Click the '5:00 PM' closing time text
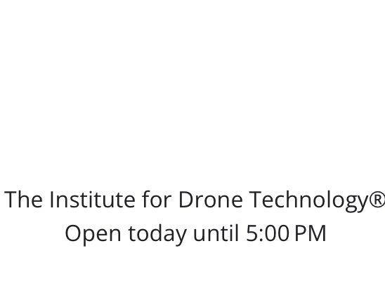The height and width of the screenshot is (288, 385). tap(287, 233)
